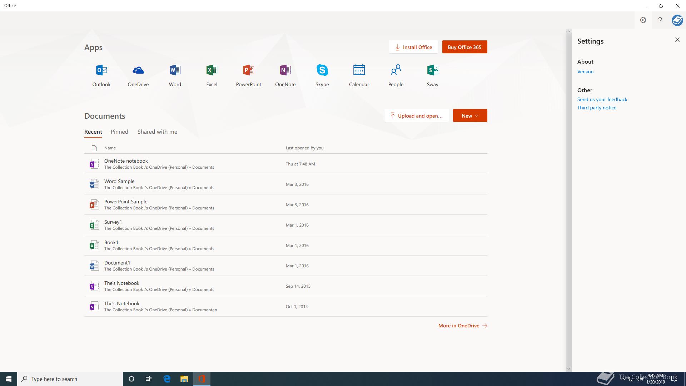Open Task View in taskbar
686x386 pixels.
(x=149, y=379)
